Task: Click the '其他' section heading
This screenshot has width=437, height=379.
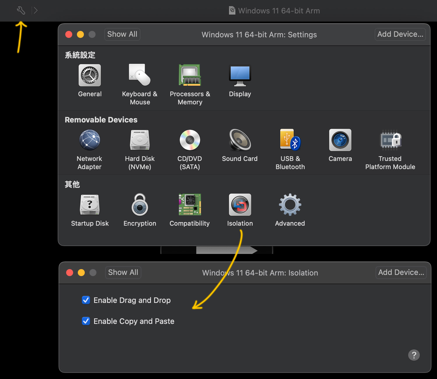Action: tap(72, 185)
